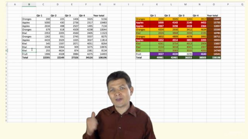Click the Qtr 4 heading in column F

tap(82, 15)
